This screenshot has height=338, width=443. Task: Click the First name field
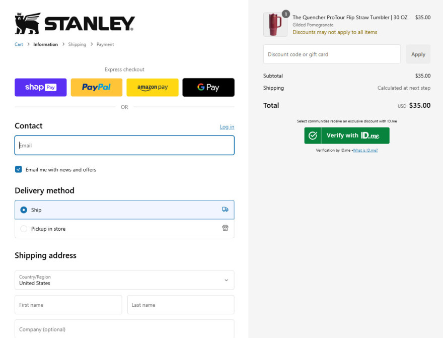tap(68, 305)
